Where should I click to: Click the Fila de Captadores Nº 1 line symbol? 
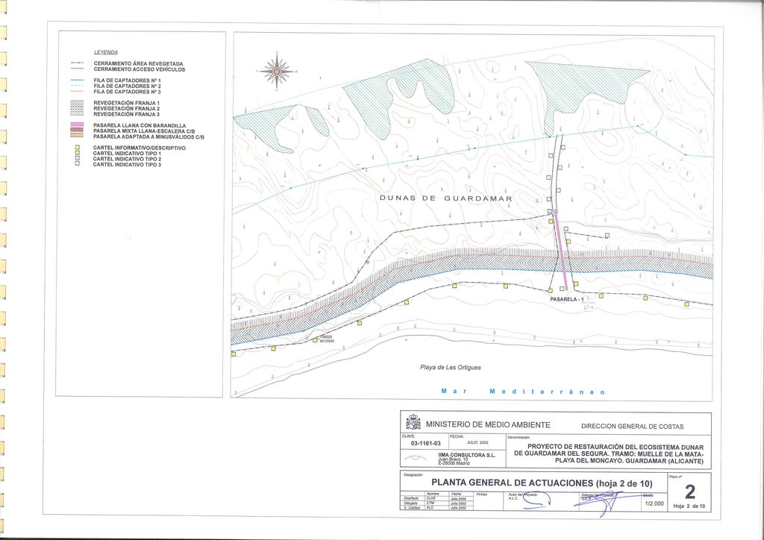point(76,80)
